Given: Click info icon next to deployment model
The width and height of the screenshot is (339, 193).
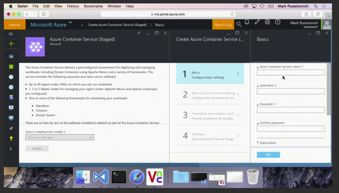Looking at the screenshot, I should (x=65, y=131).
